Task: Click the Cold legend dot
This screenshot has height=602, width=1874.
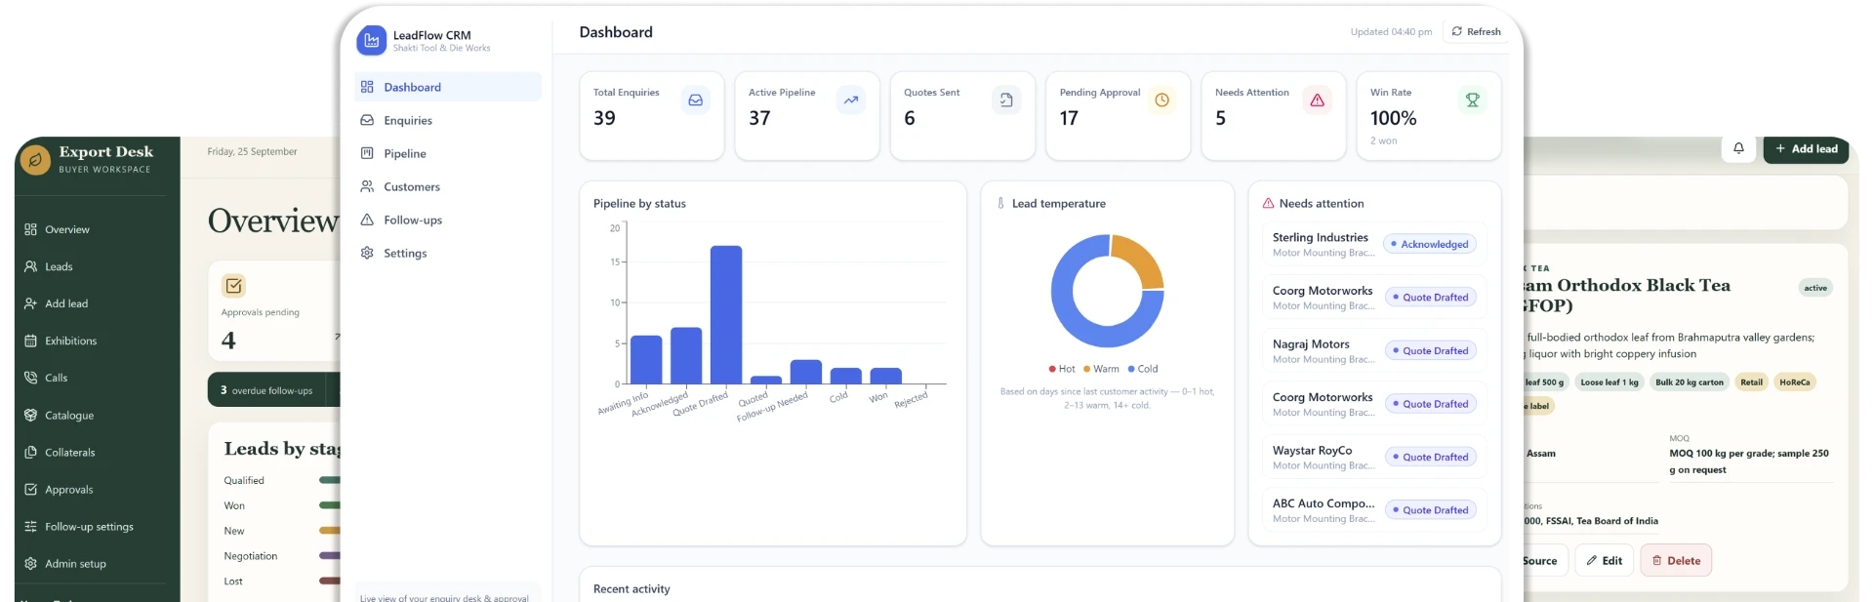Action: [1131, 369]
